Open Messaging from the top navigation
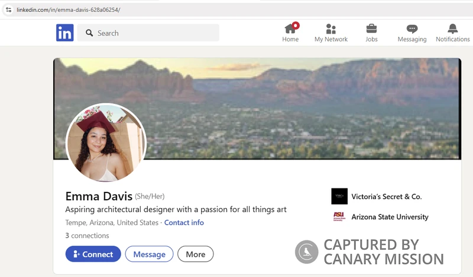The image size is (473, 277). pos(412,32)
